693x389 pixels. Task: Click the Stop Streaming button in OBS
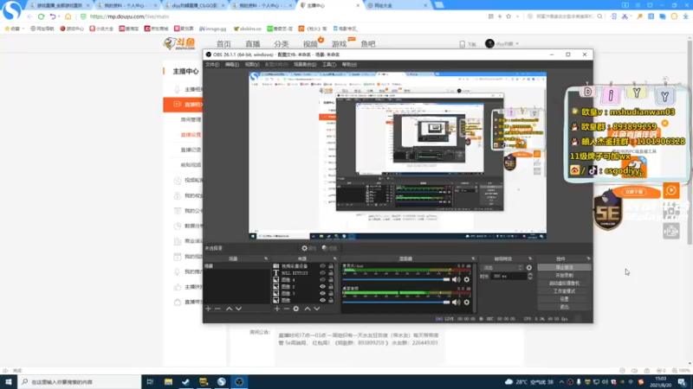[x=565, y=267]
